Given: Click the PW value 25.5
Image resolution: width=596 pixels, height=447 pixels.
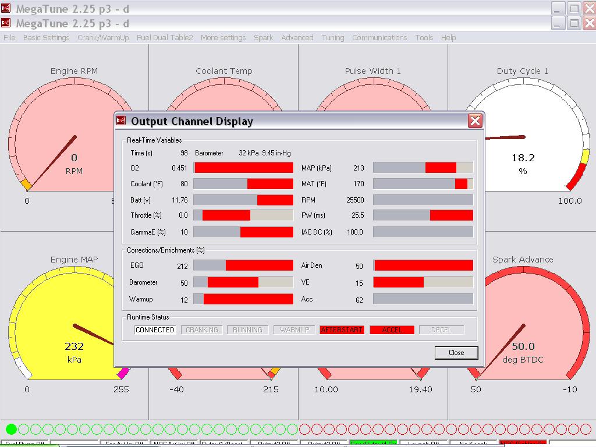Looking at the screenshot, I should (358, 215).
